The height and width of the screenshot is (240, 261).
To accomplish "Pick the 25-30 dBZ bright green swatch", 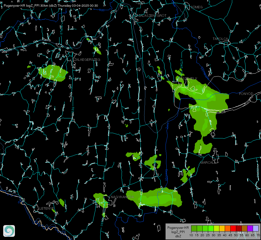I will click(x=211, y=228).
